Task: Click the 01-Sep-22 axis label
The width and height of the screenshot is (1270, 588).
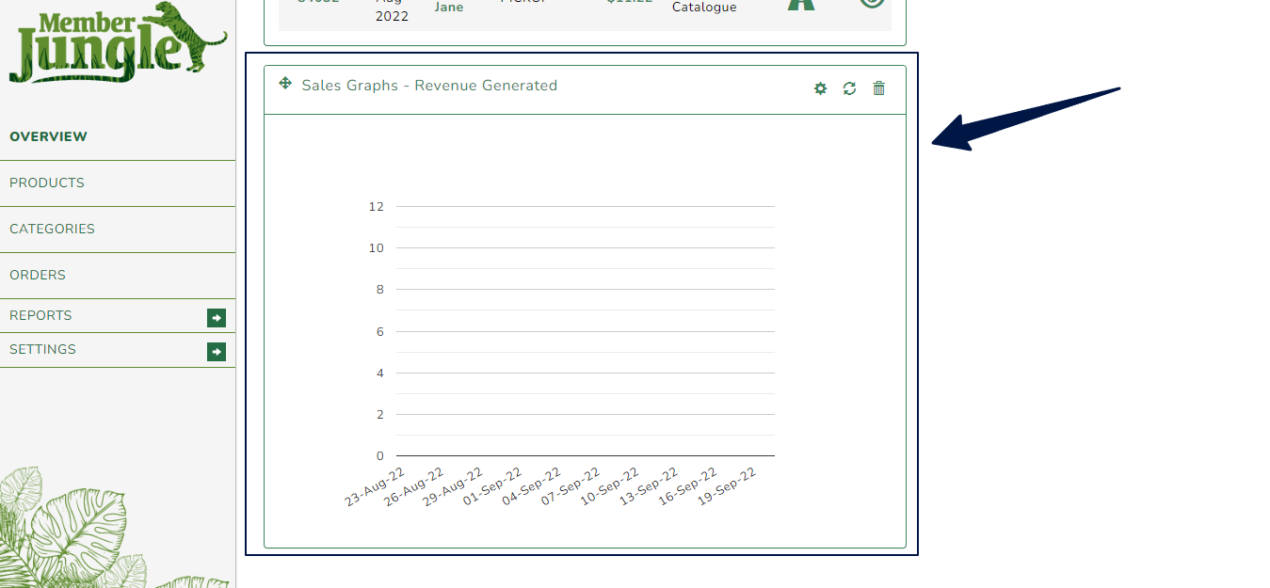Action: 492,486
